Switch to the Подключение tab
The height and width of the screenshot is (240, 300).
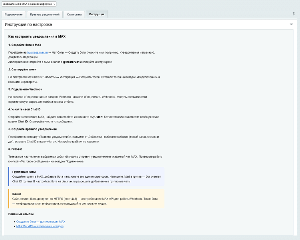tap(14, 14)
